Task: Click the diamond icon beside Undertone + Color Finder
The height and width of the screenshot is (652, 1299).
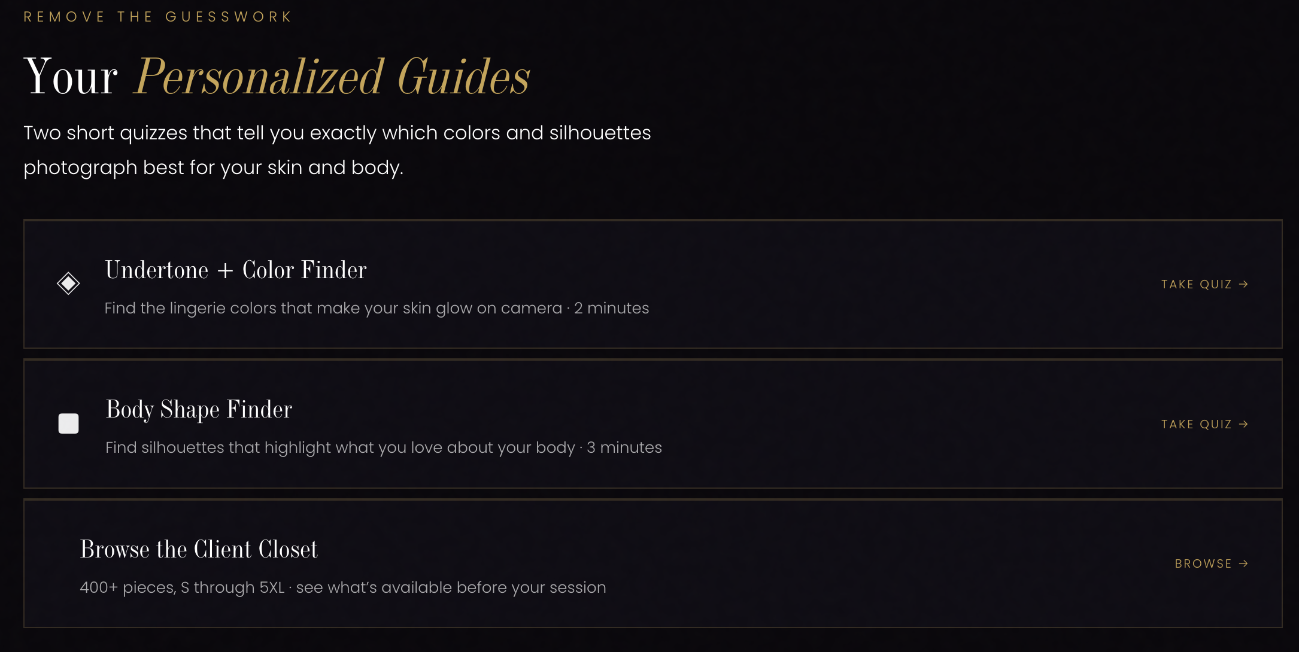Action: 68,284
